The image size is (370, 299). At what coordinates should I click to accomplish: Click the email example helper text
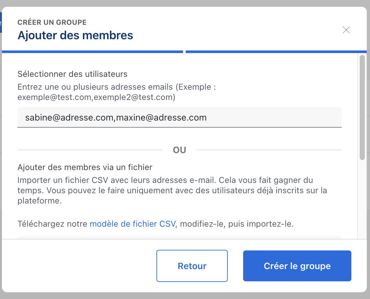click(116, 92)
